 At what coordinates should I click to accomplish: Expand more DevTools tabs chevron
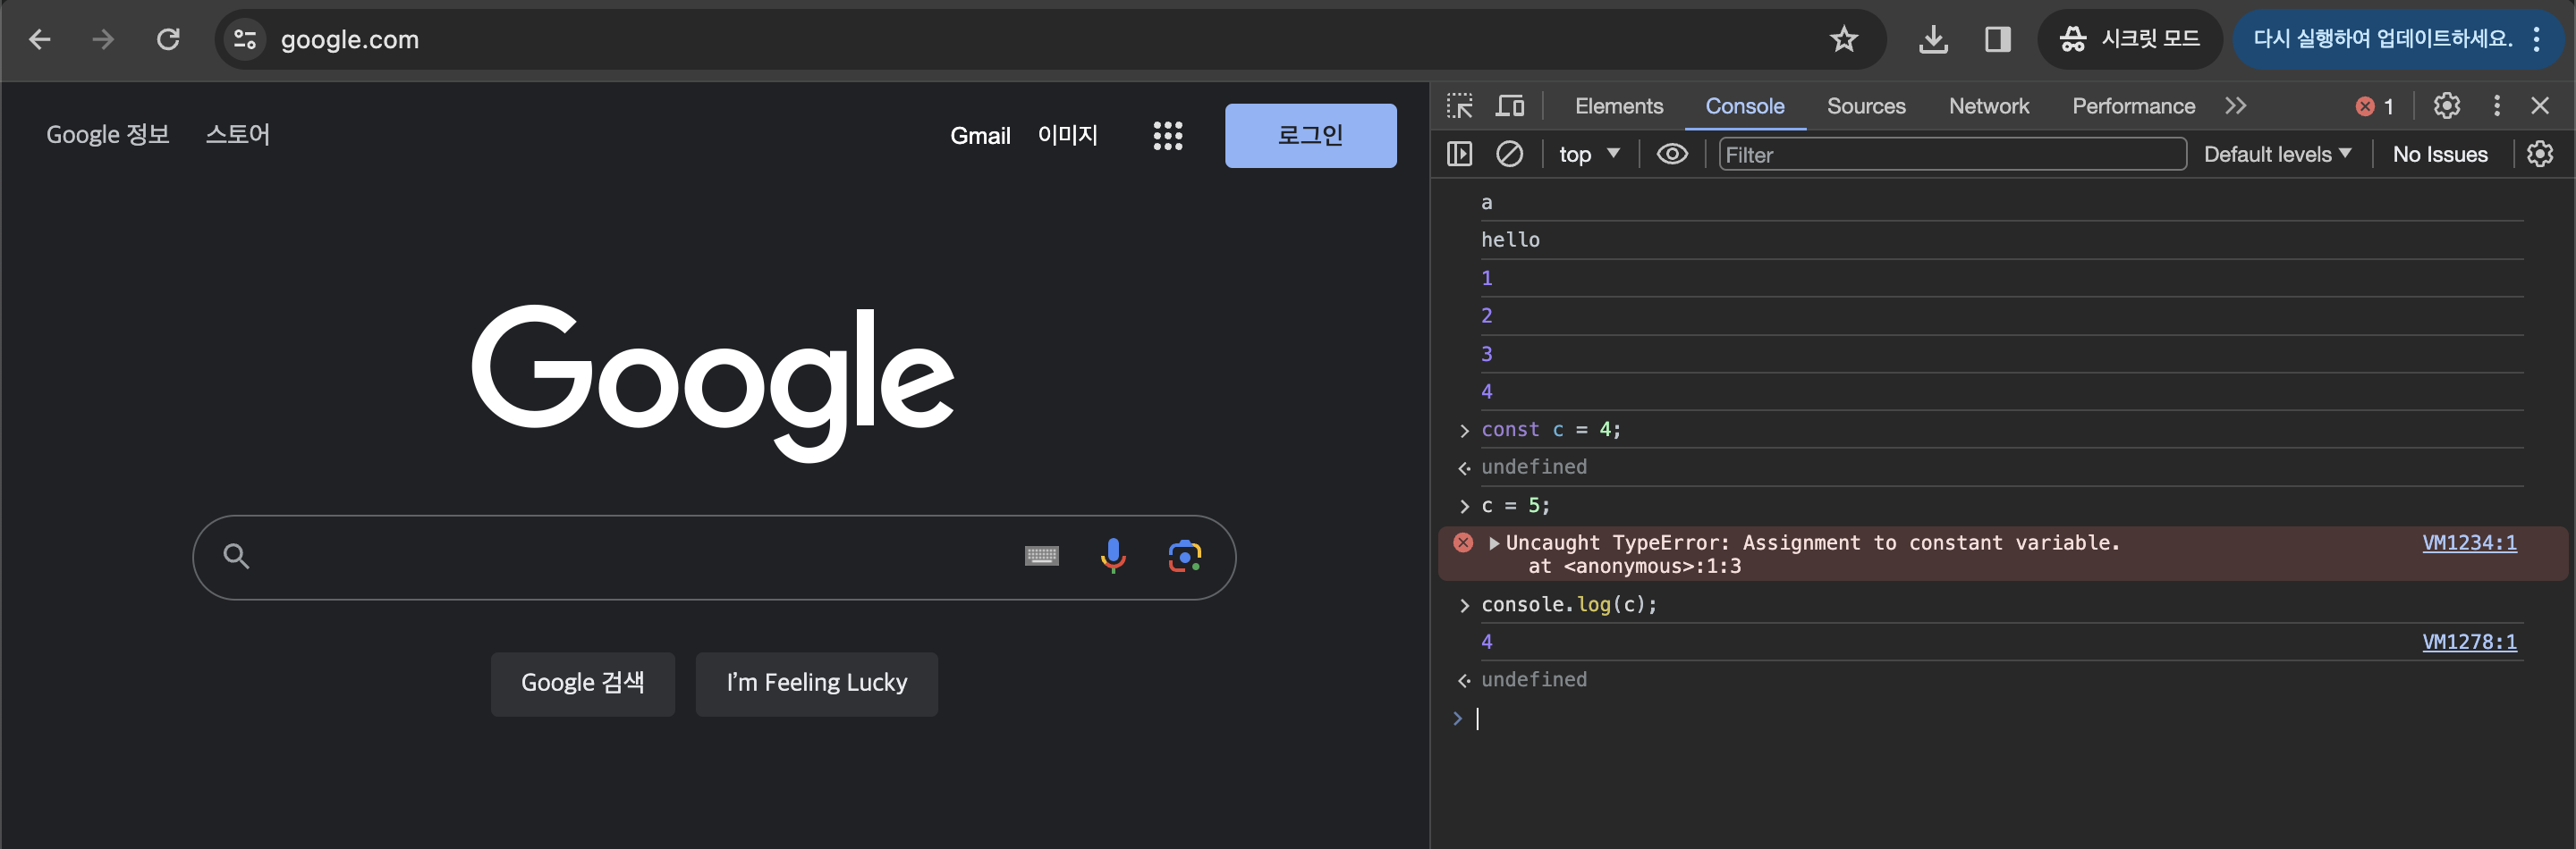coord(2236,105)
